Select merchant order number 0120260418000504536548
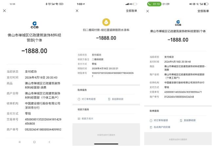 pos(179,97)
